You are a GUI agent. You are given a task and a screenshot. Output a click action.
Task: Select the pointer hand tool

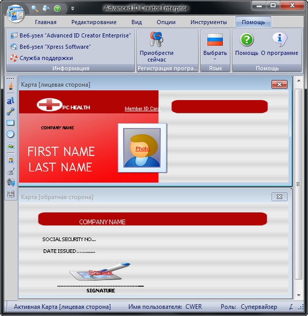11,86
